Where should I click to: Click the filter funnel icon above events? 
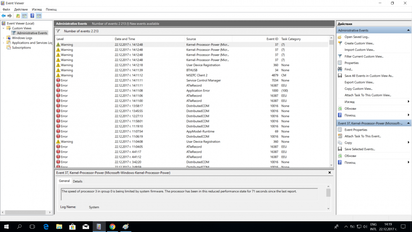pos(58,31)
